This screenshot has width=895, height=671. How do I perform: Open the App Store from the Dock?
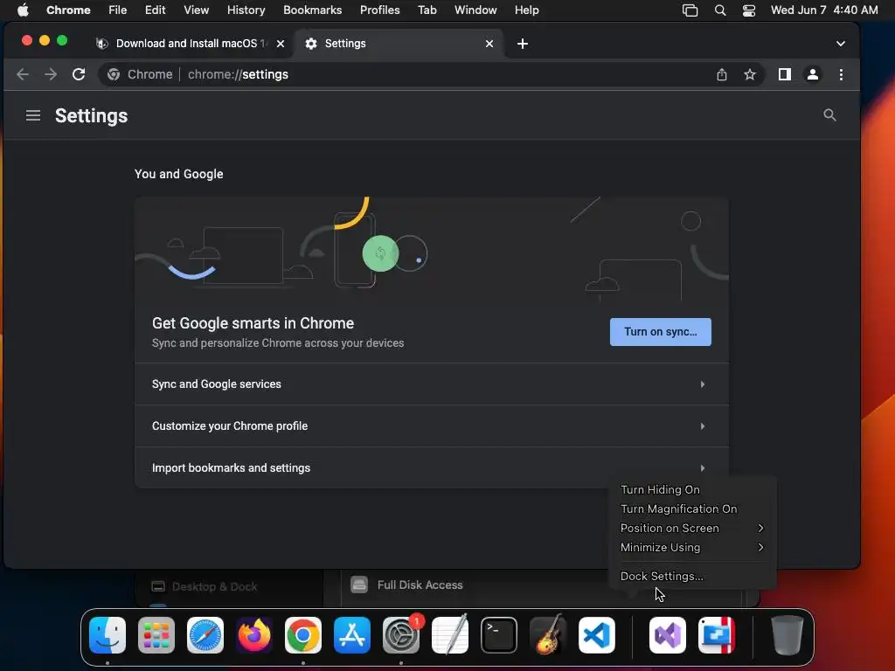tap(352, 635)
